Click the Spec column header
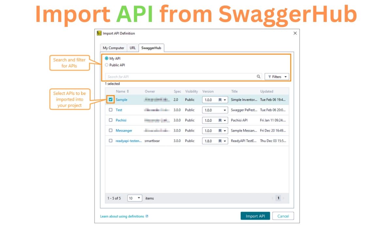The height and width of the screenshot is (229, 392). (177, 91)
